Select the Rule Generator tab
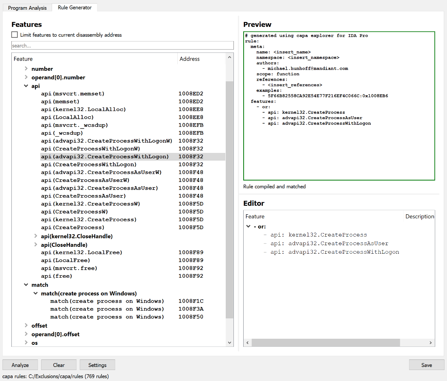Image resolution: width=447 pixels, height=381 pixels. pyautogui.click(x=74, y=7)
